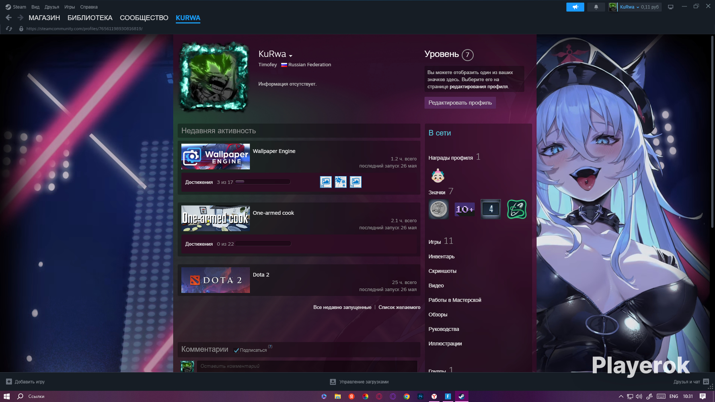Screen dimensions: 715x402
Task: Open the green outlined badge
Action: pos(517,209)
